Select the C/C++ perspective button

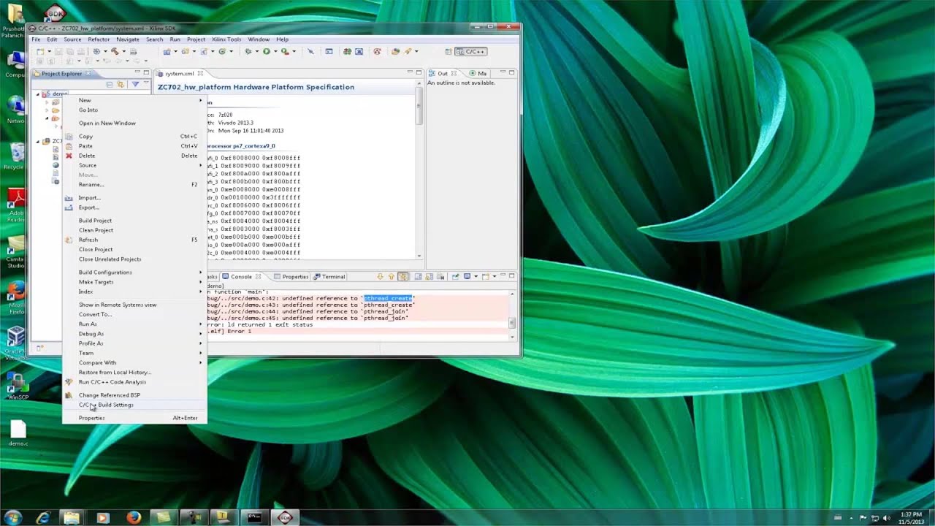471,52
